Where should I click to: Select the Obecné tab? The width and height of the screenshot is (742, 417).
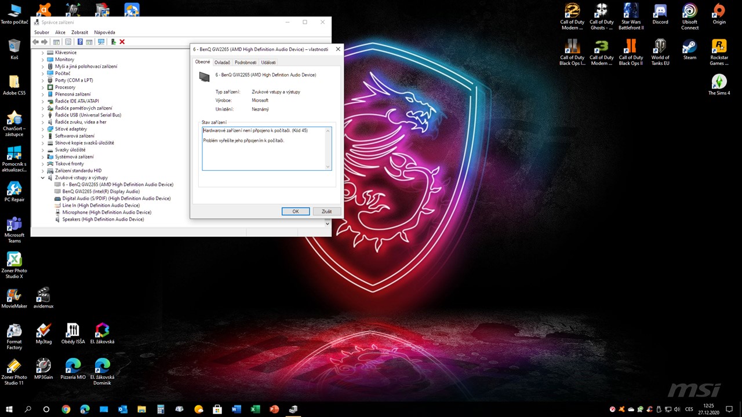pyautogui.click(x=202, y=62)
